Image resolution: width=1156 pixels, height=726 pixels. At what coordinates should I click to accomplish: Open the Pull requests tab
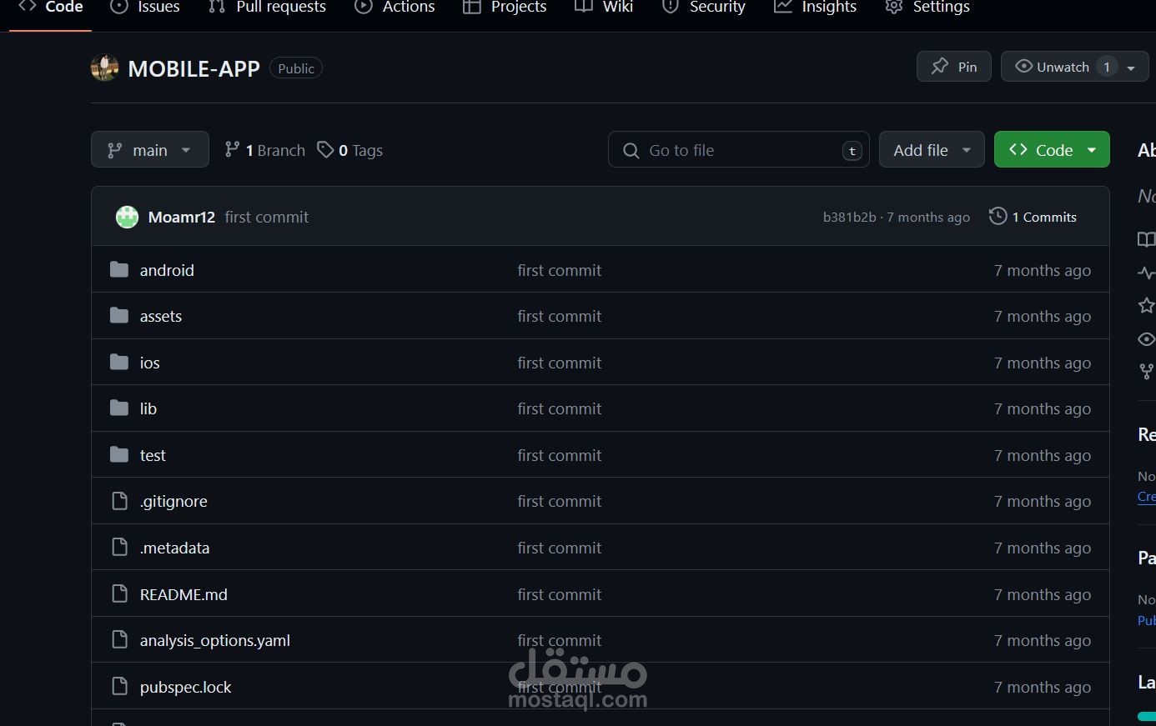point(267,8)
